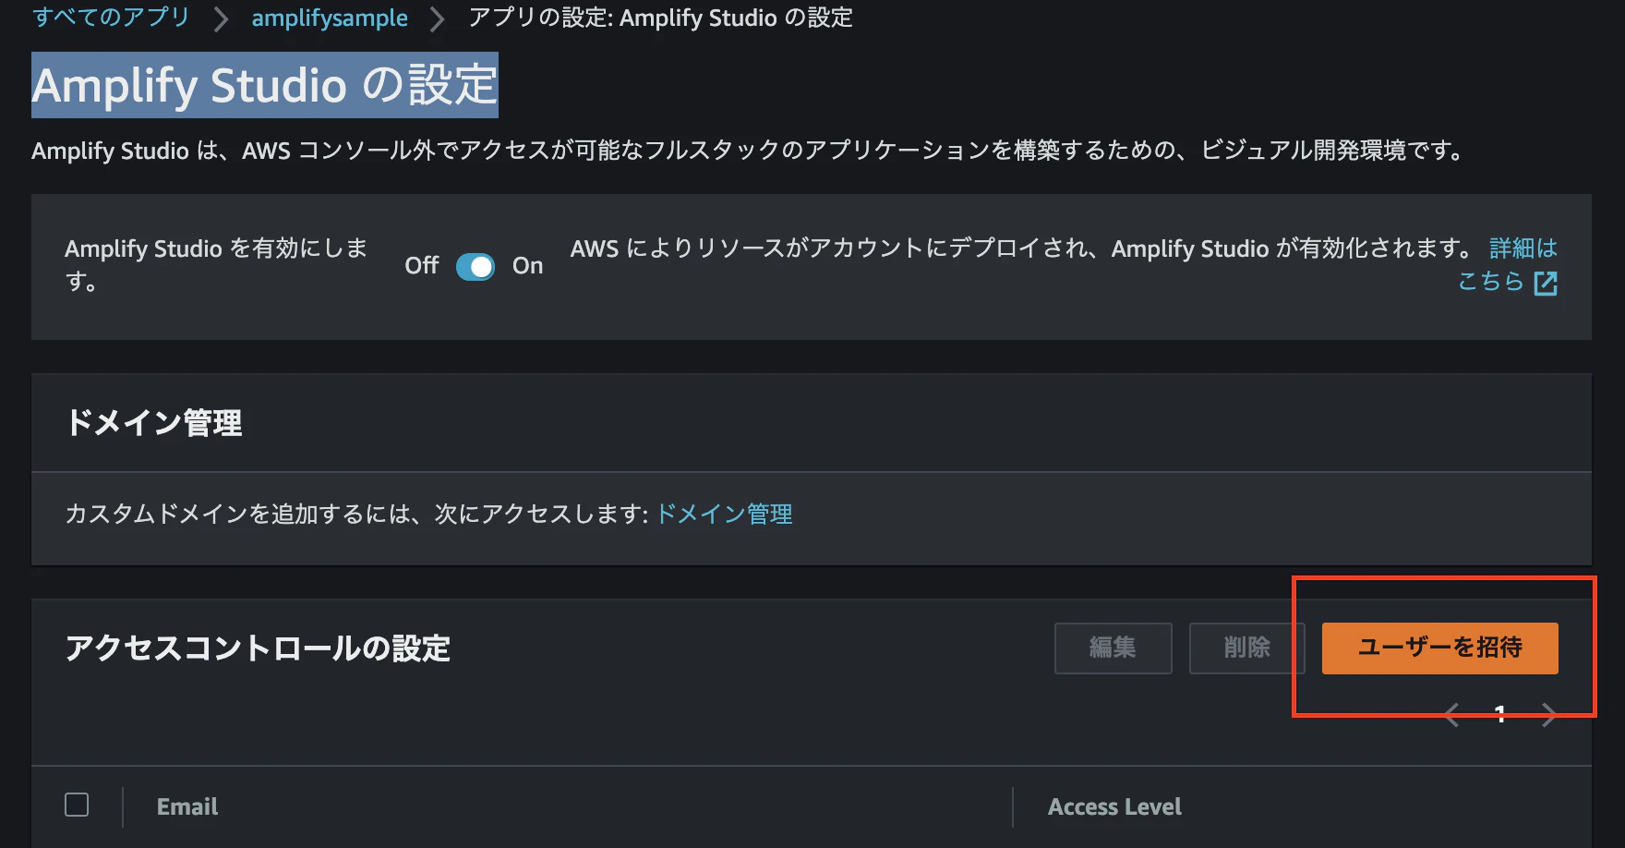The height and width of the screenshot is (848, 1625).
Task: Go to previous page using left arrow icon
Action: [1451, 713]
